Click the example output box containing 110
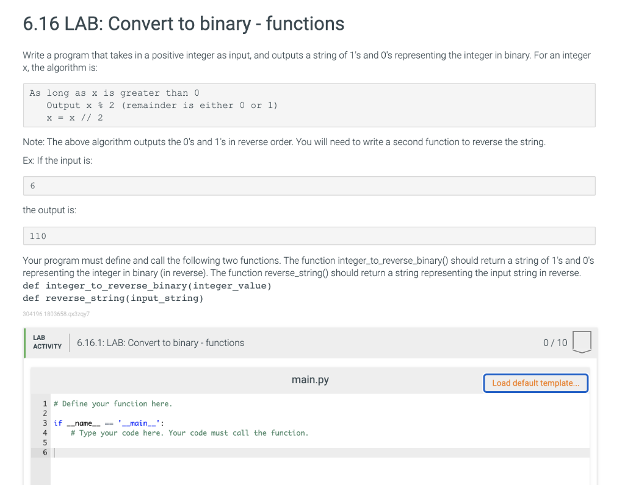This screenshot has width=625, height=485. pyautogui.click(x=309, y=236)
